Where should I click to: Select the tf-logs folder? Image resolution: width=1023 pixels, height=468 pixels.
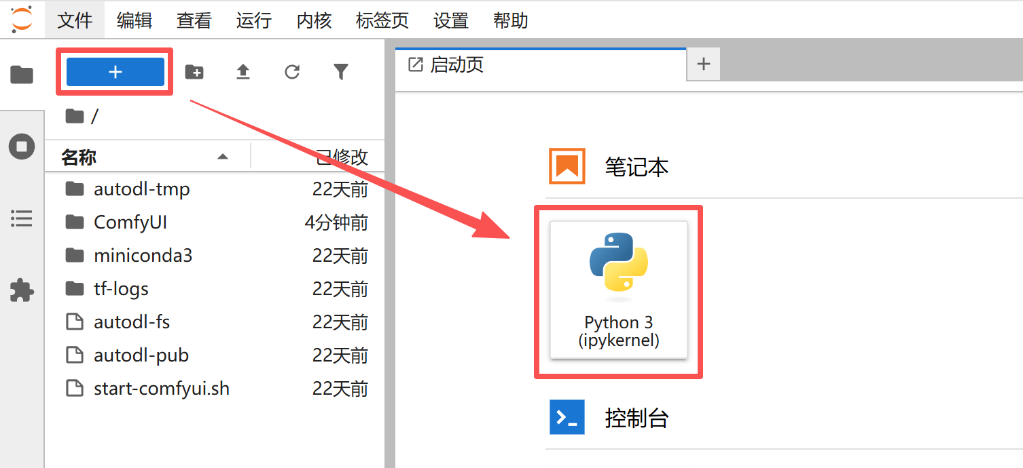215,288
